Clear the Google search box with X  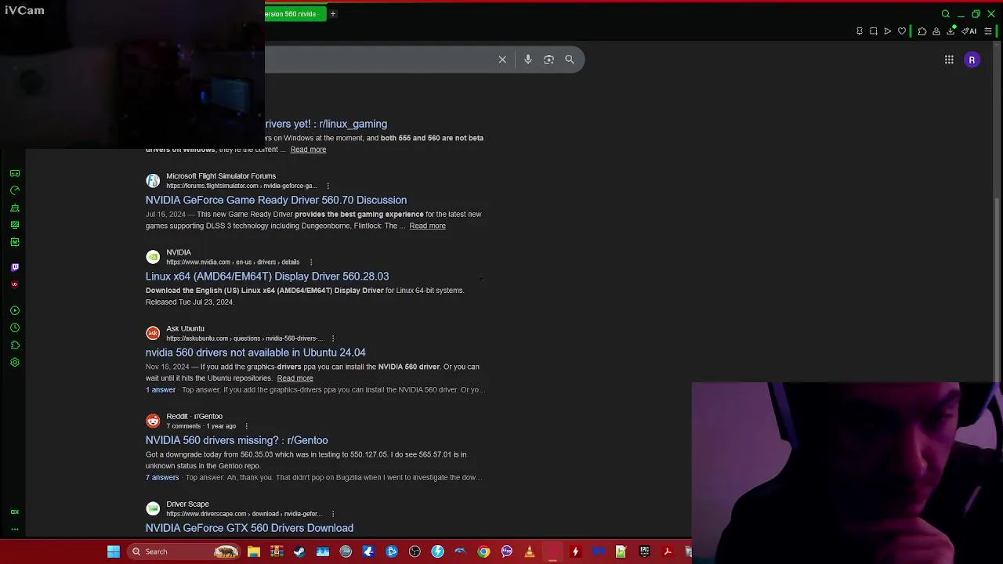pos(503,60)
